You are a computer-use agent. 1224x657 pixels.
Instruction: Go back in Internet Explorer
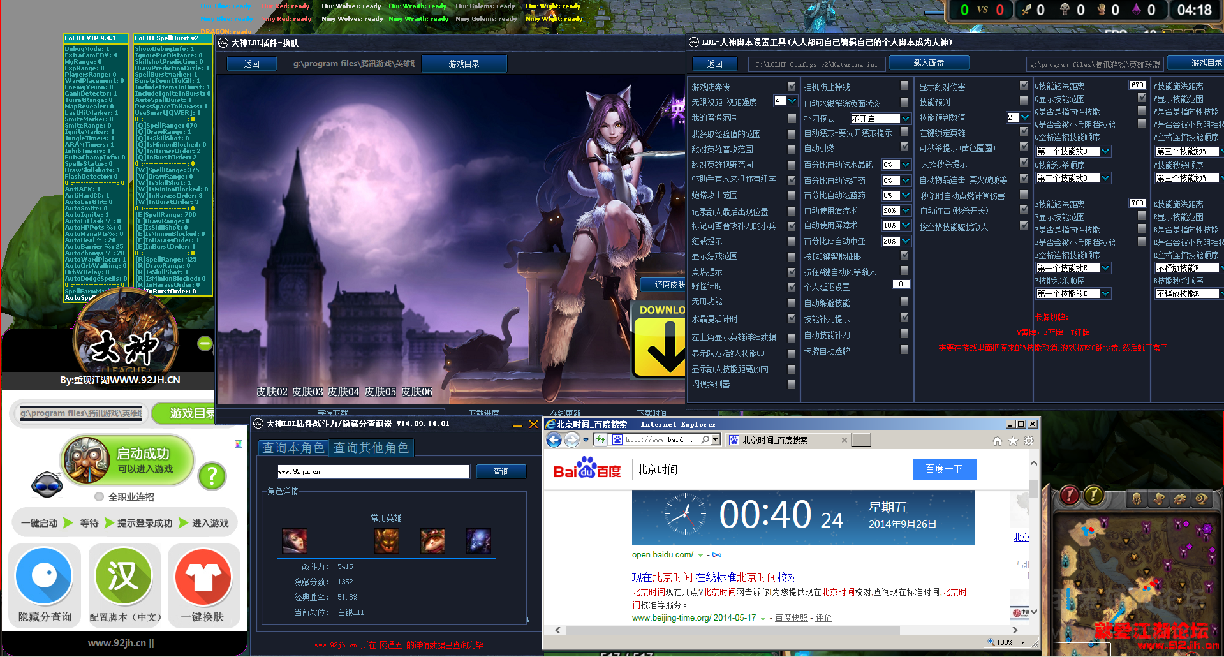(x=554, y=439)
